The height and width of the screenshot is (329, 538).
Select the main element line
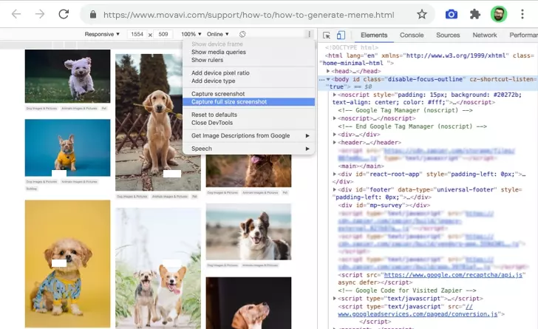pos(361,166)
